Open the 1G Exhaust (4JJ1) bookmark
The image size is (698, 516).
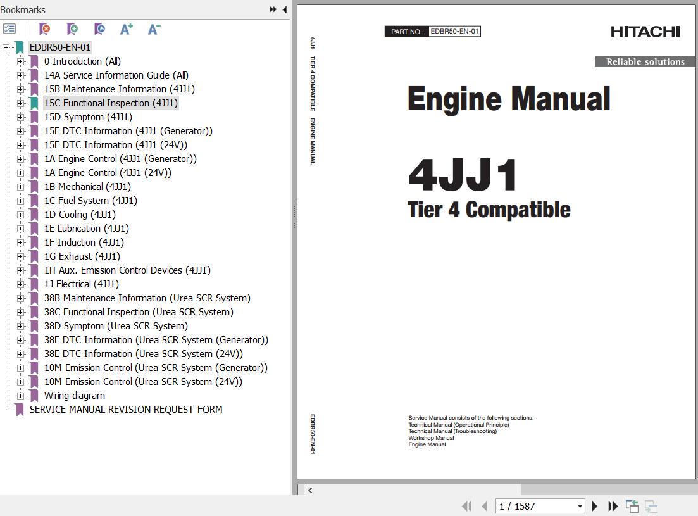(82, 256)
